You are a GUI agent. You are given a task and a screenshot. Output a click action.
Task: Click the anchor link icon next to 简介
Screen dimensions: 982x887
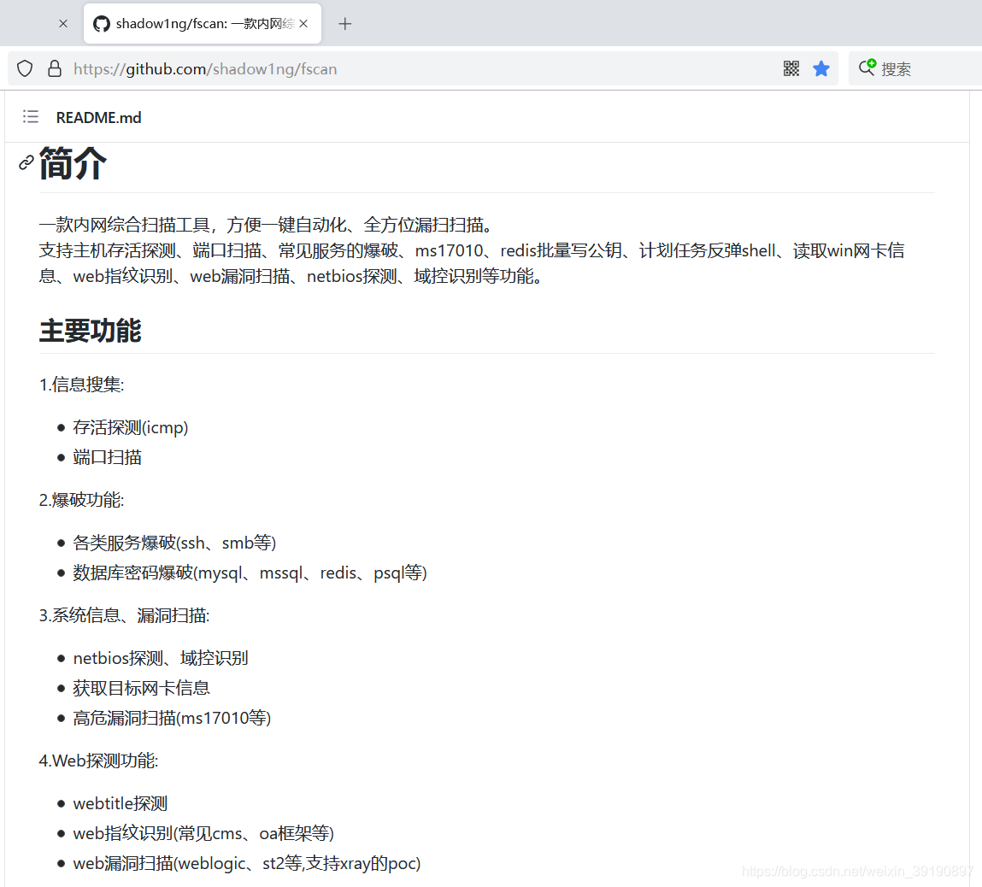click(x=25, y=162)
